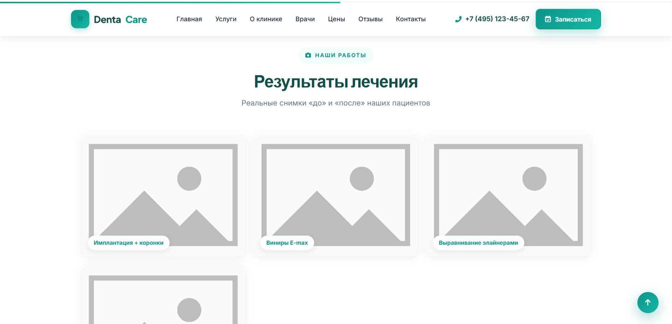Screen dimensions: 672x324
Task: Click the Имплантация + коронки label
Action: coord(129,243)
